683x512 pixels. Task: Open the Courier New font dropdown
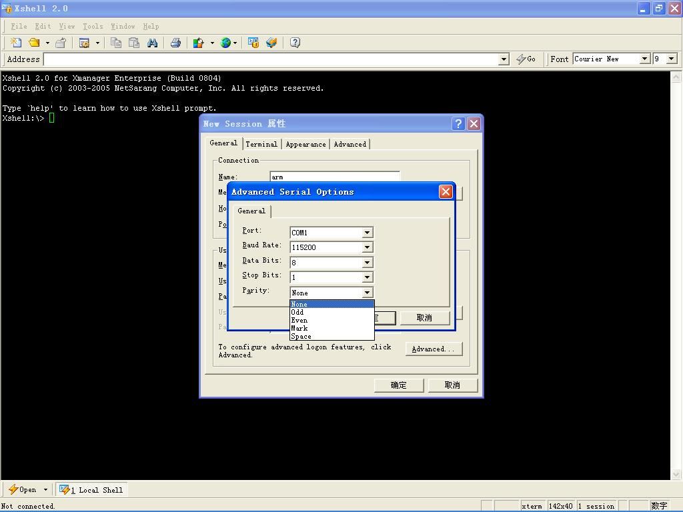[644, 59]
